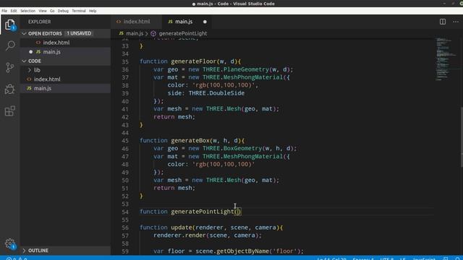This screenshot has height=260, width=463.
Task: Open index.html in the CODE folder
Action: 47,79
